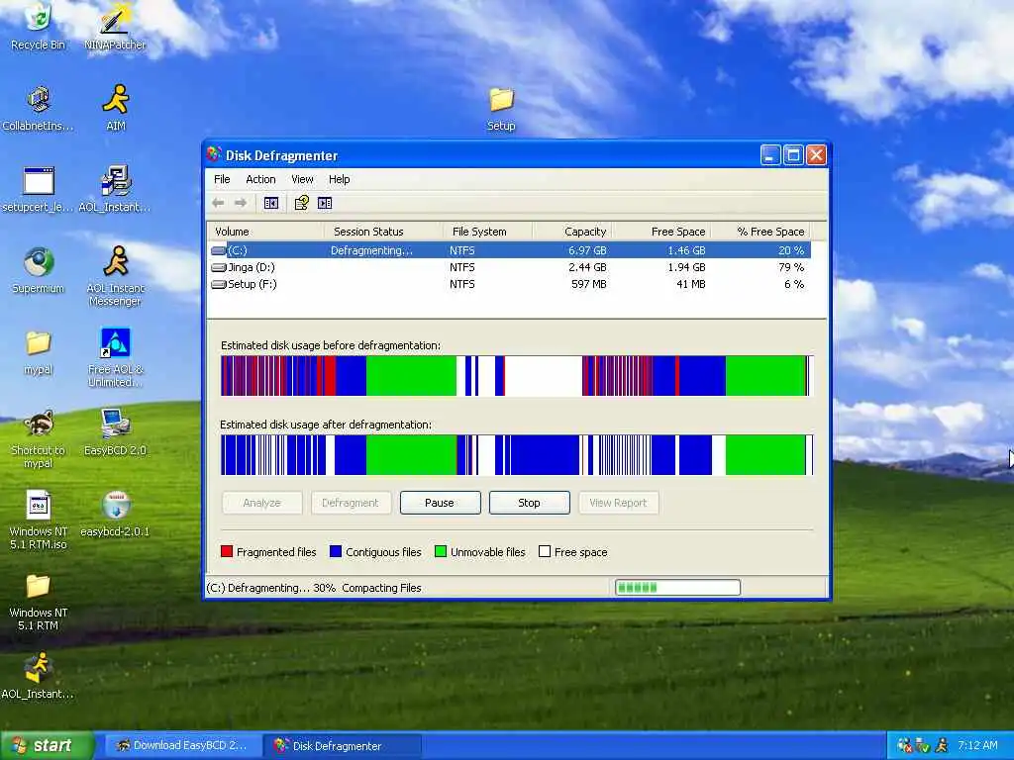Click the AIM running-man tray icon
This screenshot has height=760, width=1014.
(943, 745)
